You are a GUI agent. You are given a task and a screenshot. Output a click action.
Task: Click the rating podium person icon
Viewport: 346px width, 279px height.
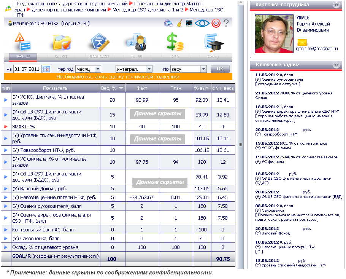click(137, 42)
